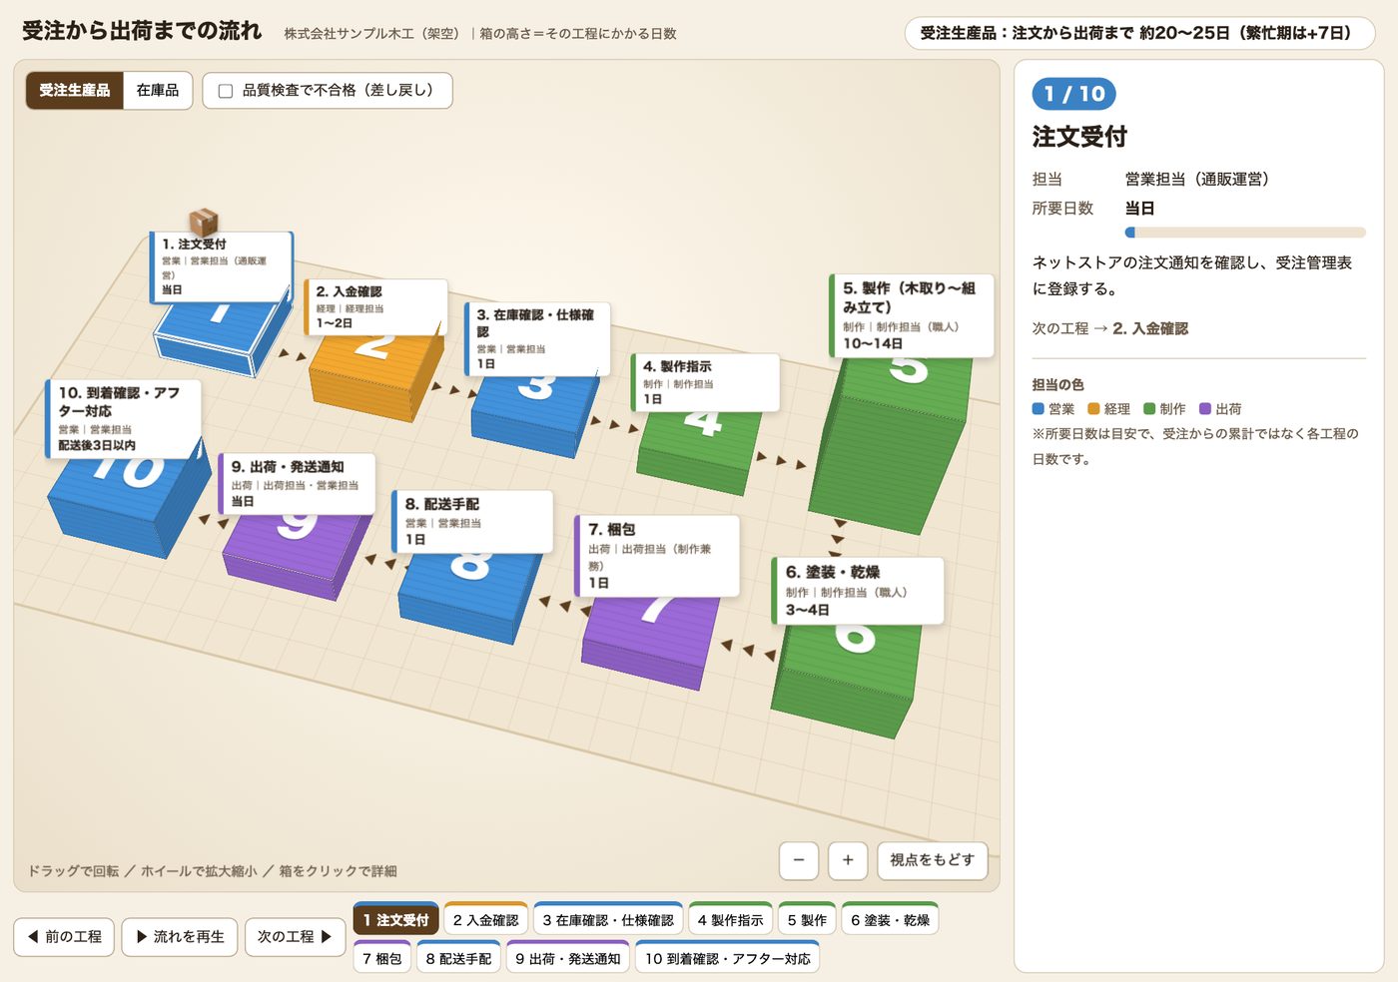Zoom in with the plus button

848,860
